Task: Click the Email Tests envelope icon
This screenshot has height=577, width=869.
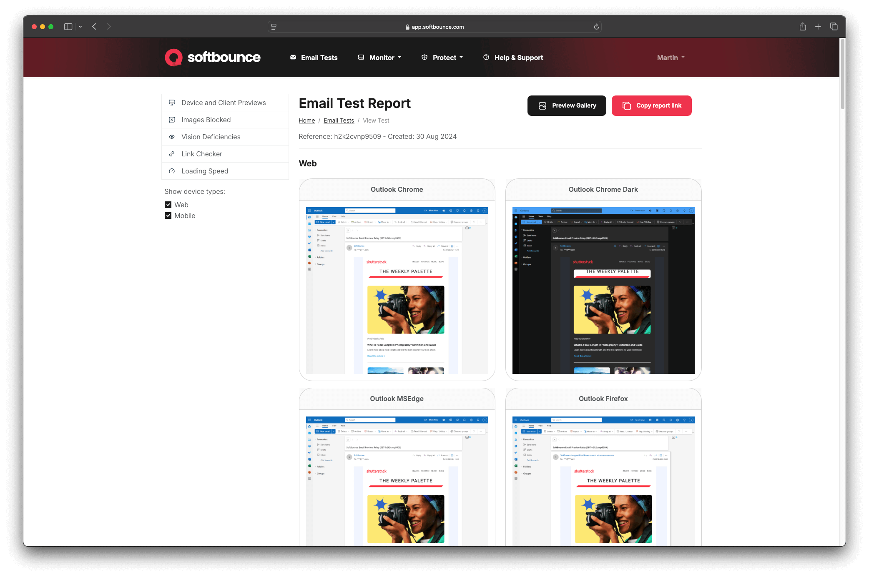Action: click(293, 57)
